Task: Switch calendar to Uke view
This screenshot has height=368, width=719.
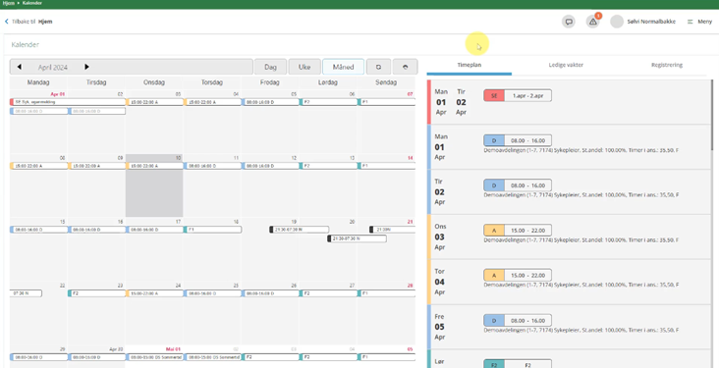Action: (x=304, y=67)
